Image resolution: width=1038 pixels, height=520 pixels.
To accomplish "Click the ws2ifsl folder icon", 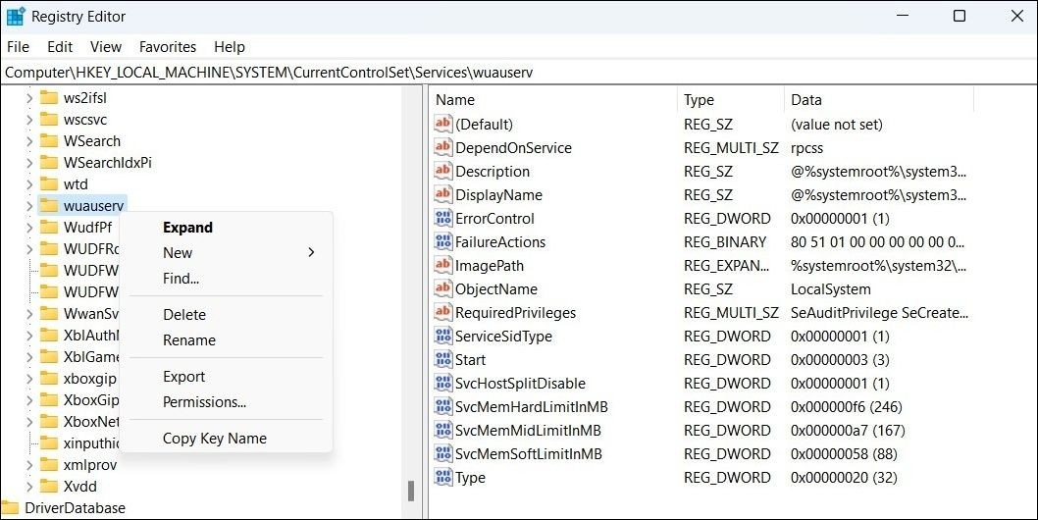I will 49,98.
